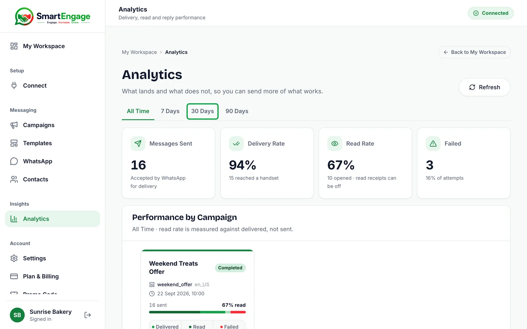
Task: Open Templates in the sidebar
Action: (x=53, y=143)
